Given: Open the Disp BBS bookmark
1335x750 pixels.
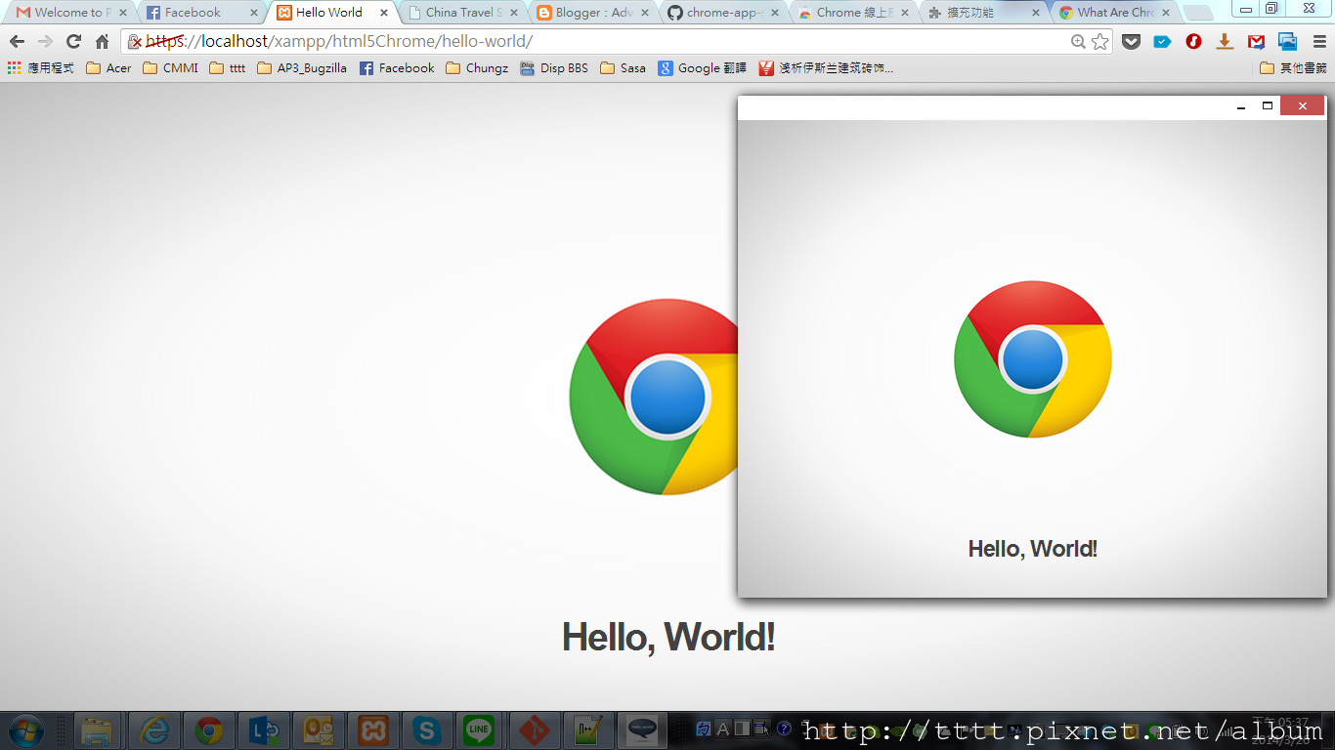Looking at the screenshot, I should click(x=554, y=68).
